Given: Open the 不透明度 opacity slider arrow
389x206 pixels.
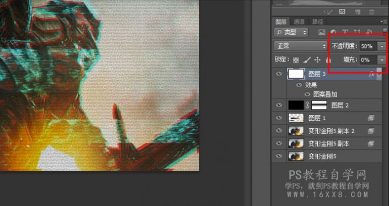Looking at the screenshot, I should (382, 46).
